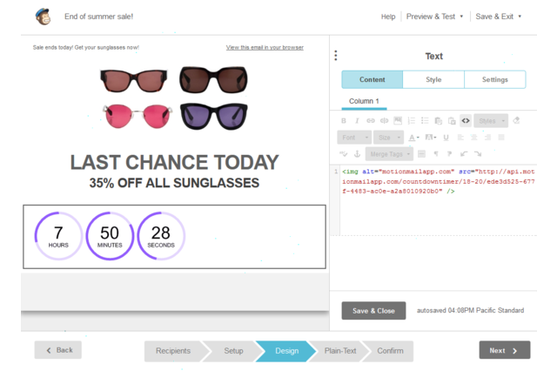Open the Settings tab
Viewport: 557px width, 371px height.
click(494, 80)
